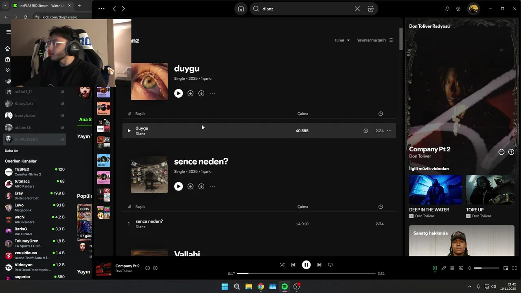
Task: Adjust the Spotify volume slider
Action: [487, 268]
